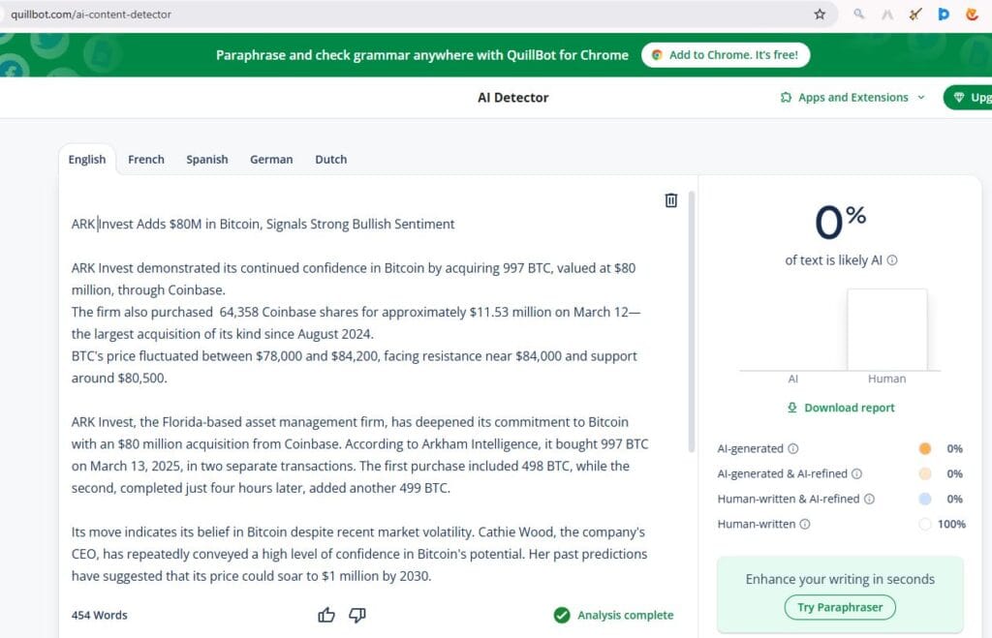Click the Add to Chrome button

(x=726, y=55)
